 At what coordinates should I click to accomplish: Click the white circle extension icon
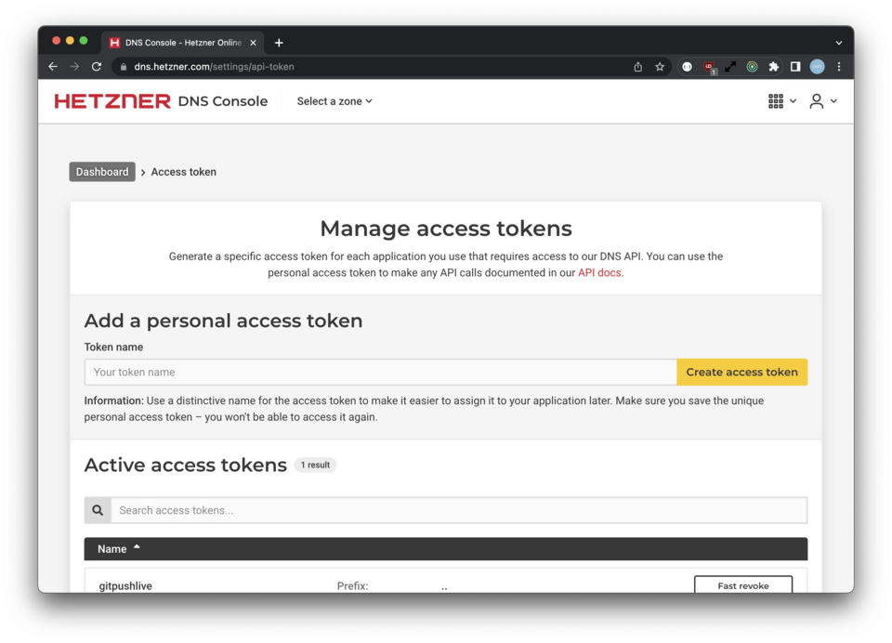tap(688, 67)
